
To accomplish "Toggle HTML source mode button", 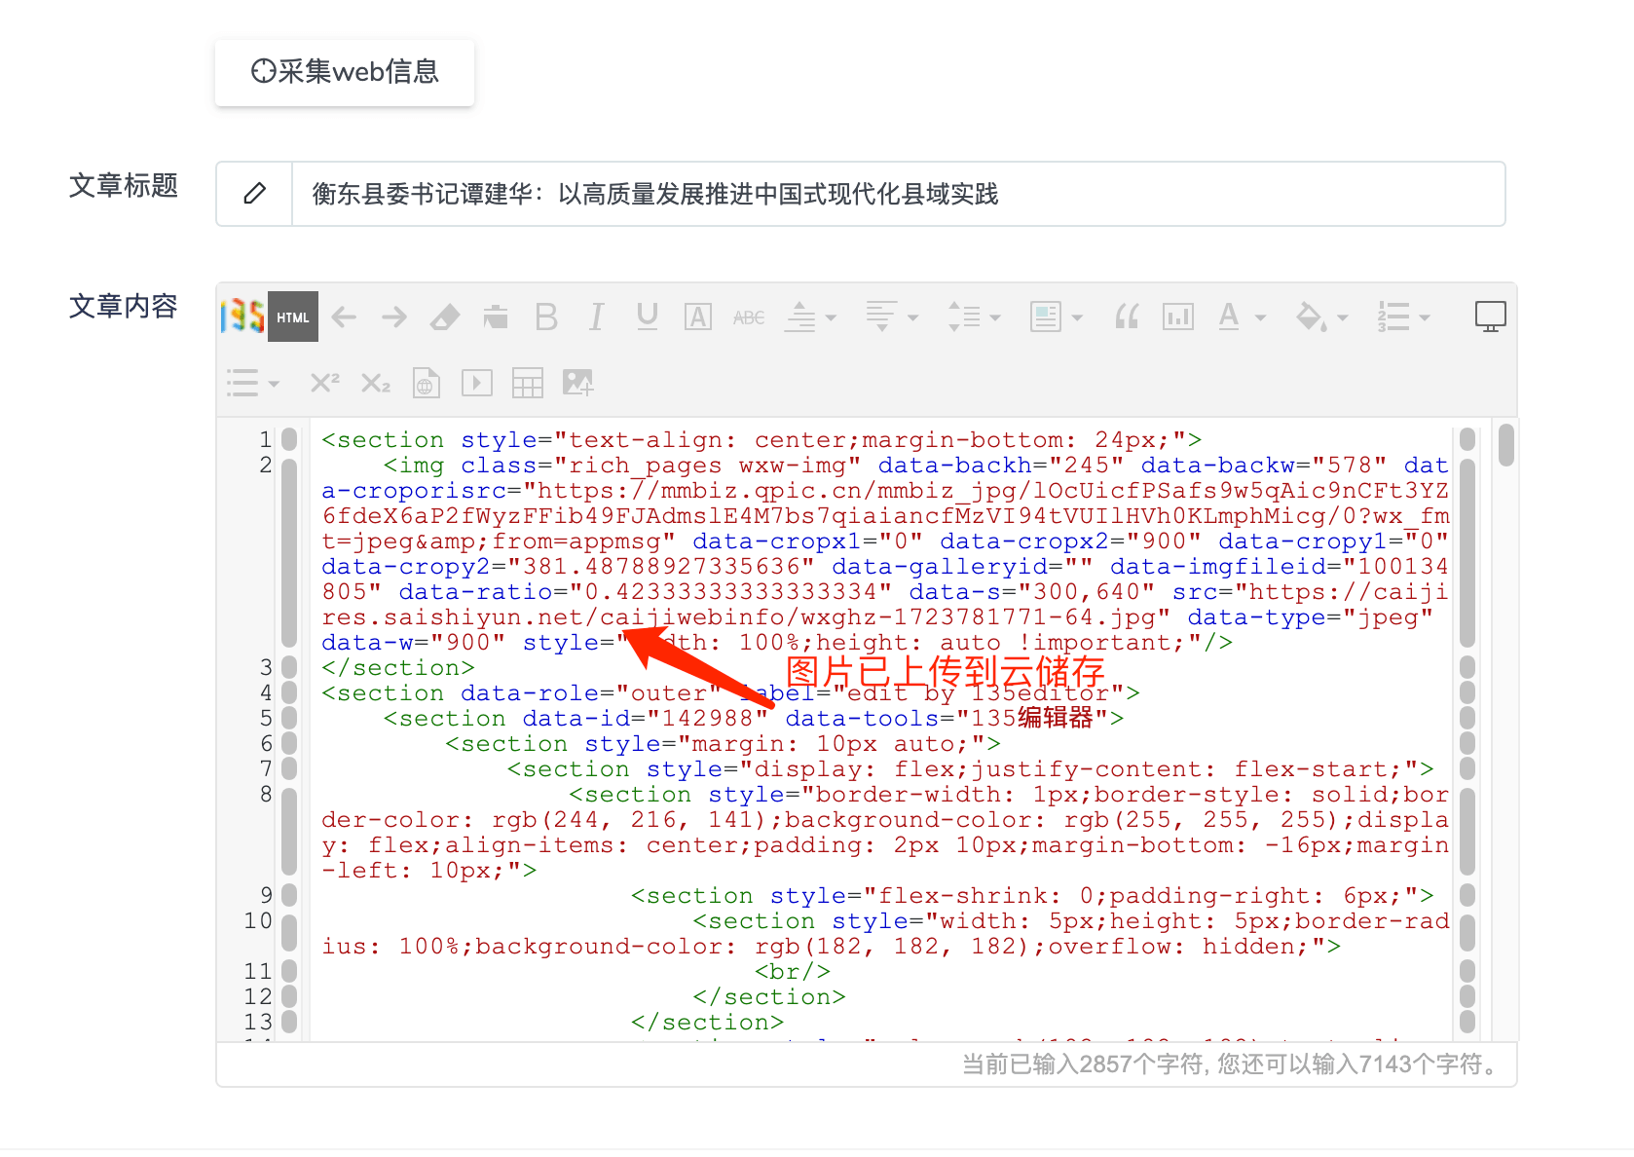I will tap(293, 317).
